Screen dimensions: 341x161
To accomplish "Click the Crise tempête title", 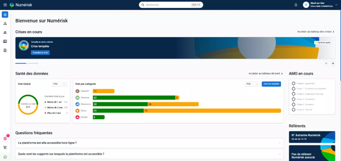I will (x=40, y=46).
